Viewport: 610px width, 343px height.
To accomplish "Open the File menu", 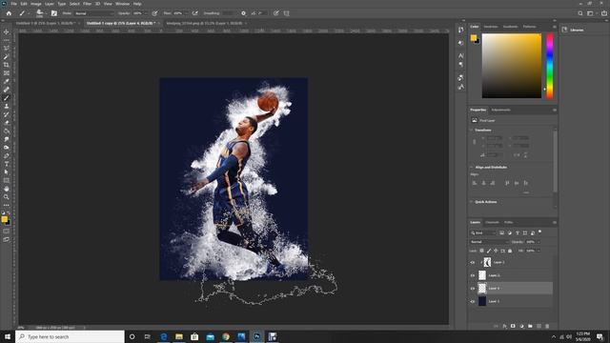I will pyautogui.click(x=13, y=4).
